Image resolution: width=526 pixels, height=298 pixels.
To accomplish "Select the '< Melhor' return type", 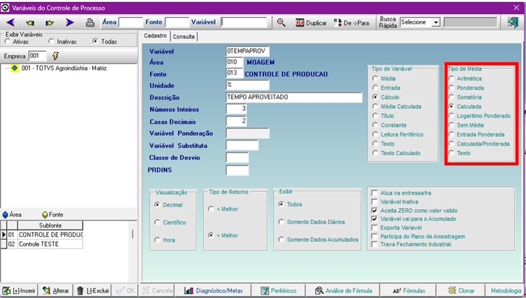I will 211,209.
